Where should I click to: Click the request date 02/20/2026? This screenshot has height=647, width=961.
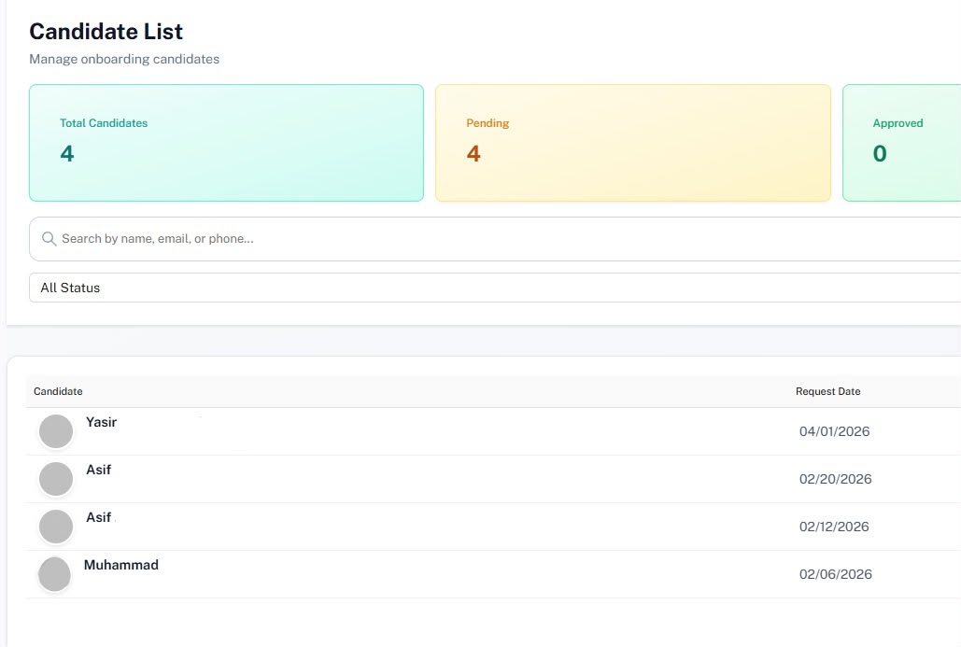click(835, 479)
